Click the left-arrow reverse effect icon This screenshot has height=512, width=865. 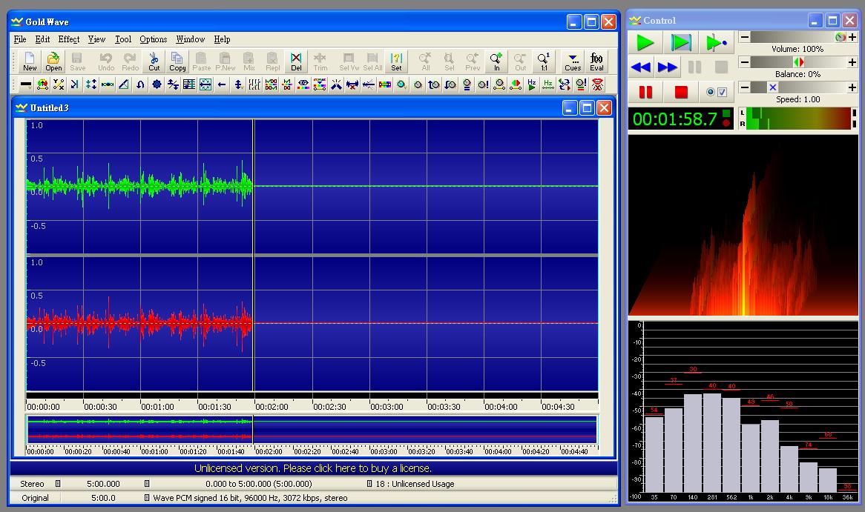pyautogui.click(x=222, y=84)
